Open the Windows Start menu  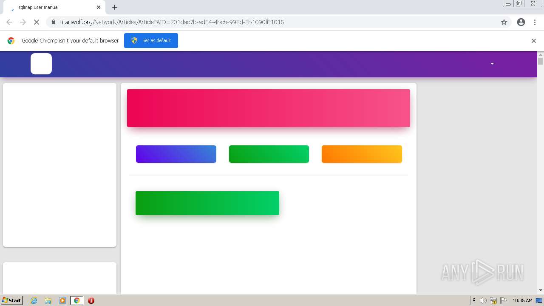click(x=11, y=300)
